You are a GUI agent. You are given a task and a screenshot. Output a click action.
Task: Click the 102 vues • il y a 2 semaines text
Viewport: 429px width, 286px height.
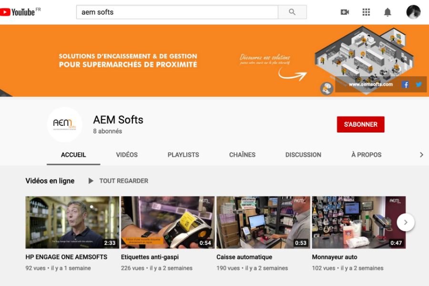click(x=347, y=268)
